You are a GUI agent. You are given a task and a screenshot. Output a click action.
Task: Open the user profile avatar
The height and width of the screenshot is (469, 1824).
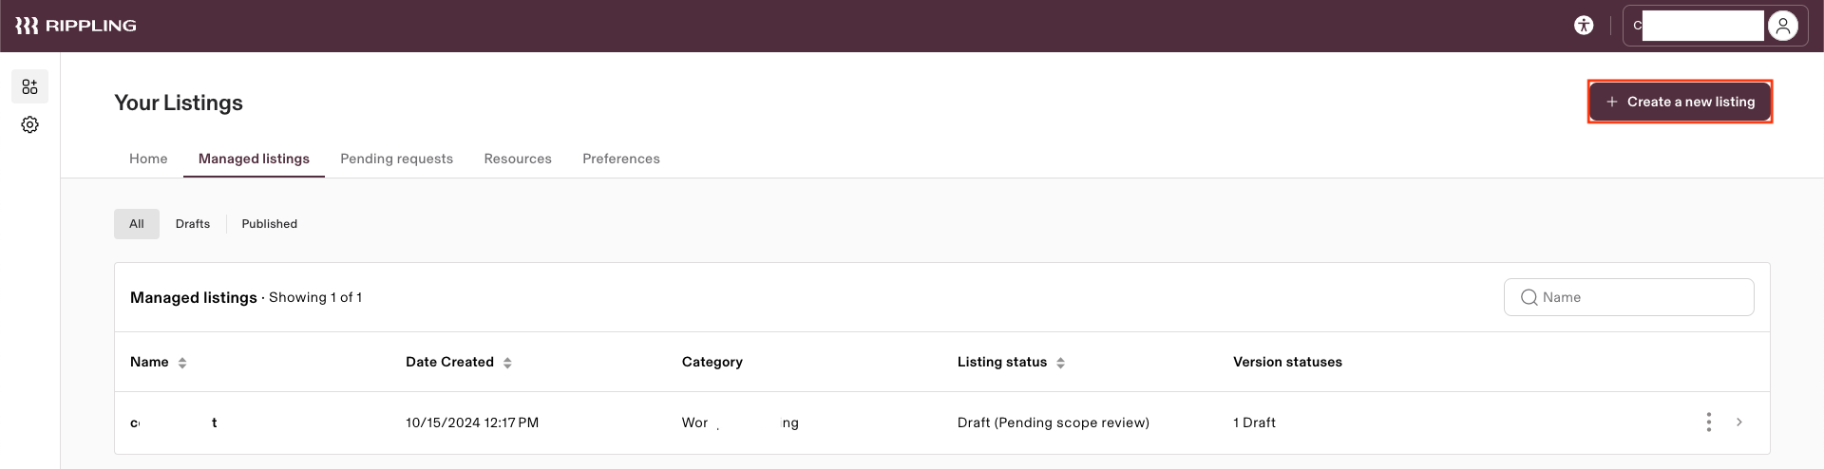click(1783, 26)
